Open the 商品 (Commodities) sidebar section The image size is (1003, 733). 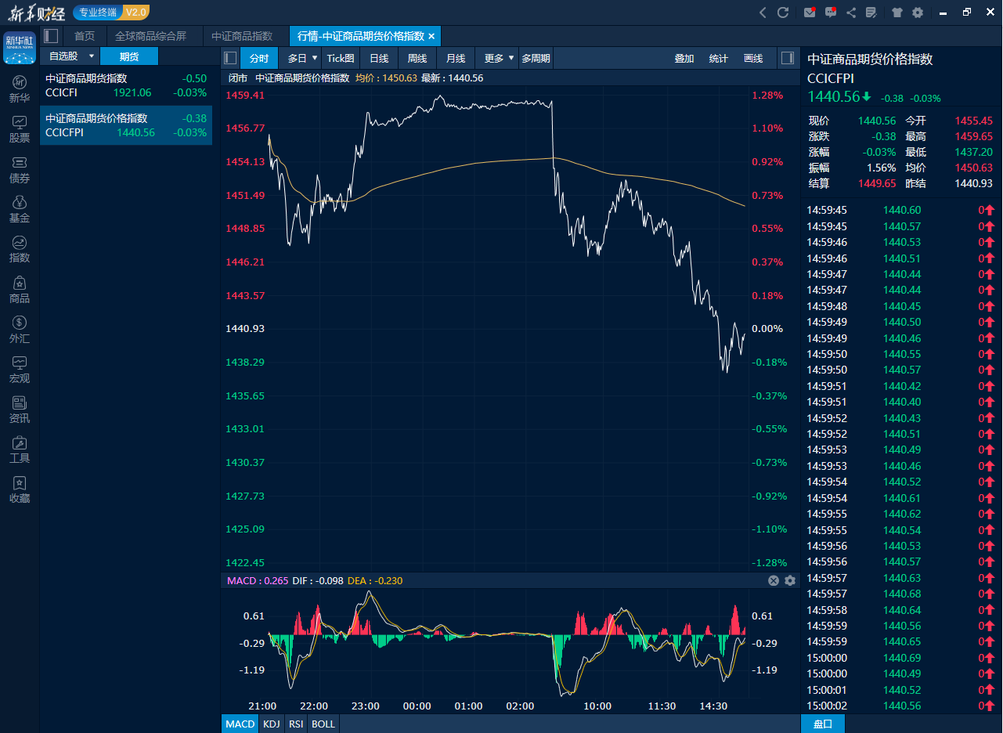20,289
